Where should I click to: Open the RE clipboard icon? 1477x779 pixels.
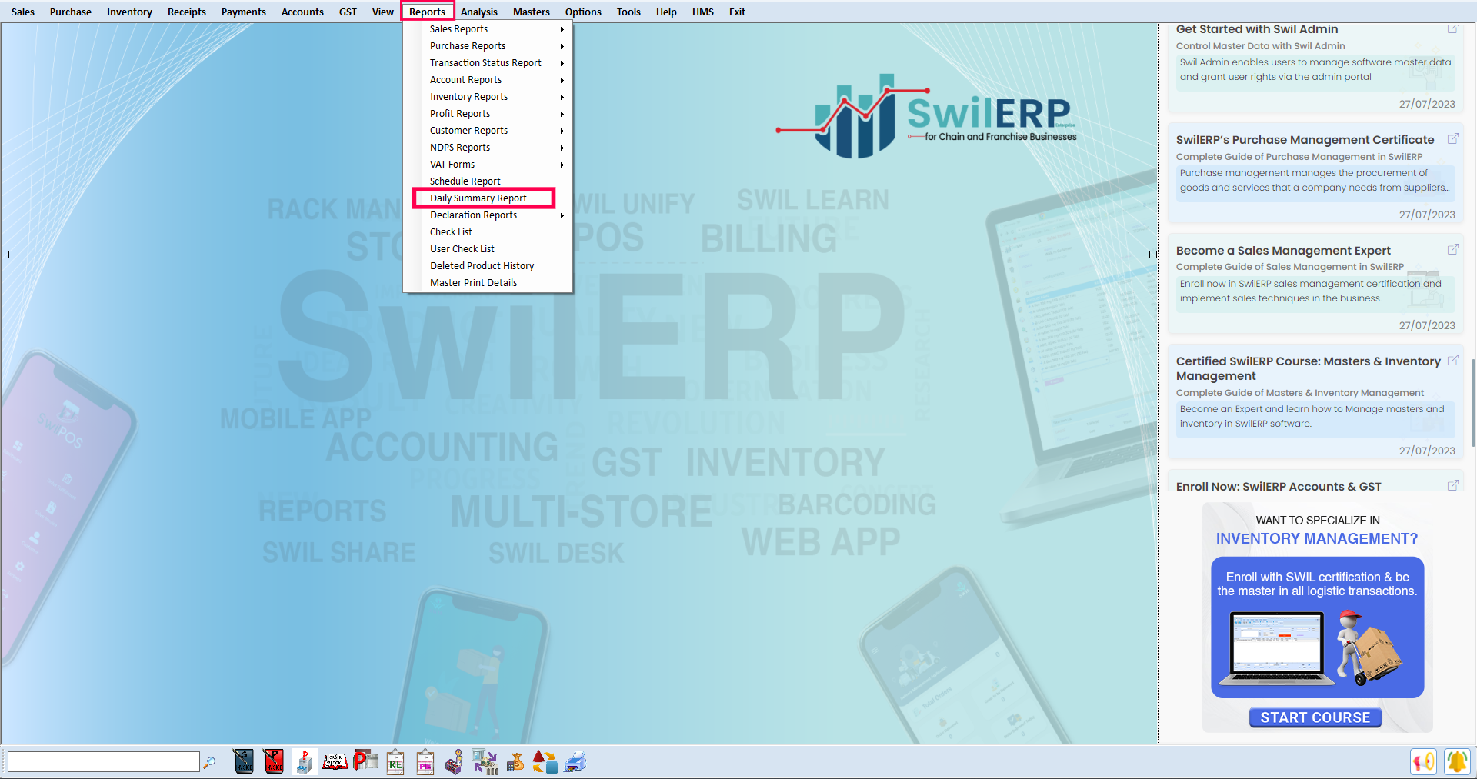(x=395, y=761)
